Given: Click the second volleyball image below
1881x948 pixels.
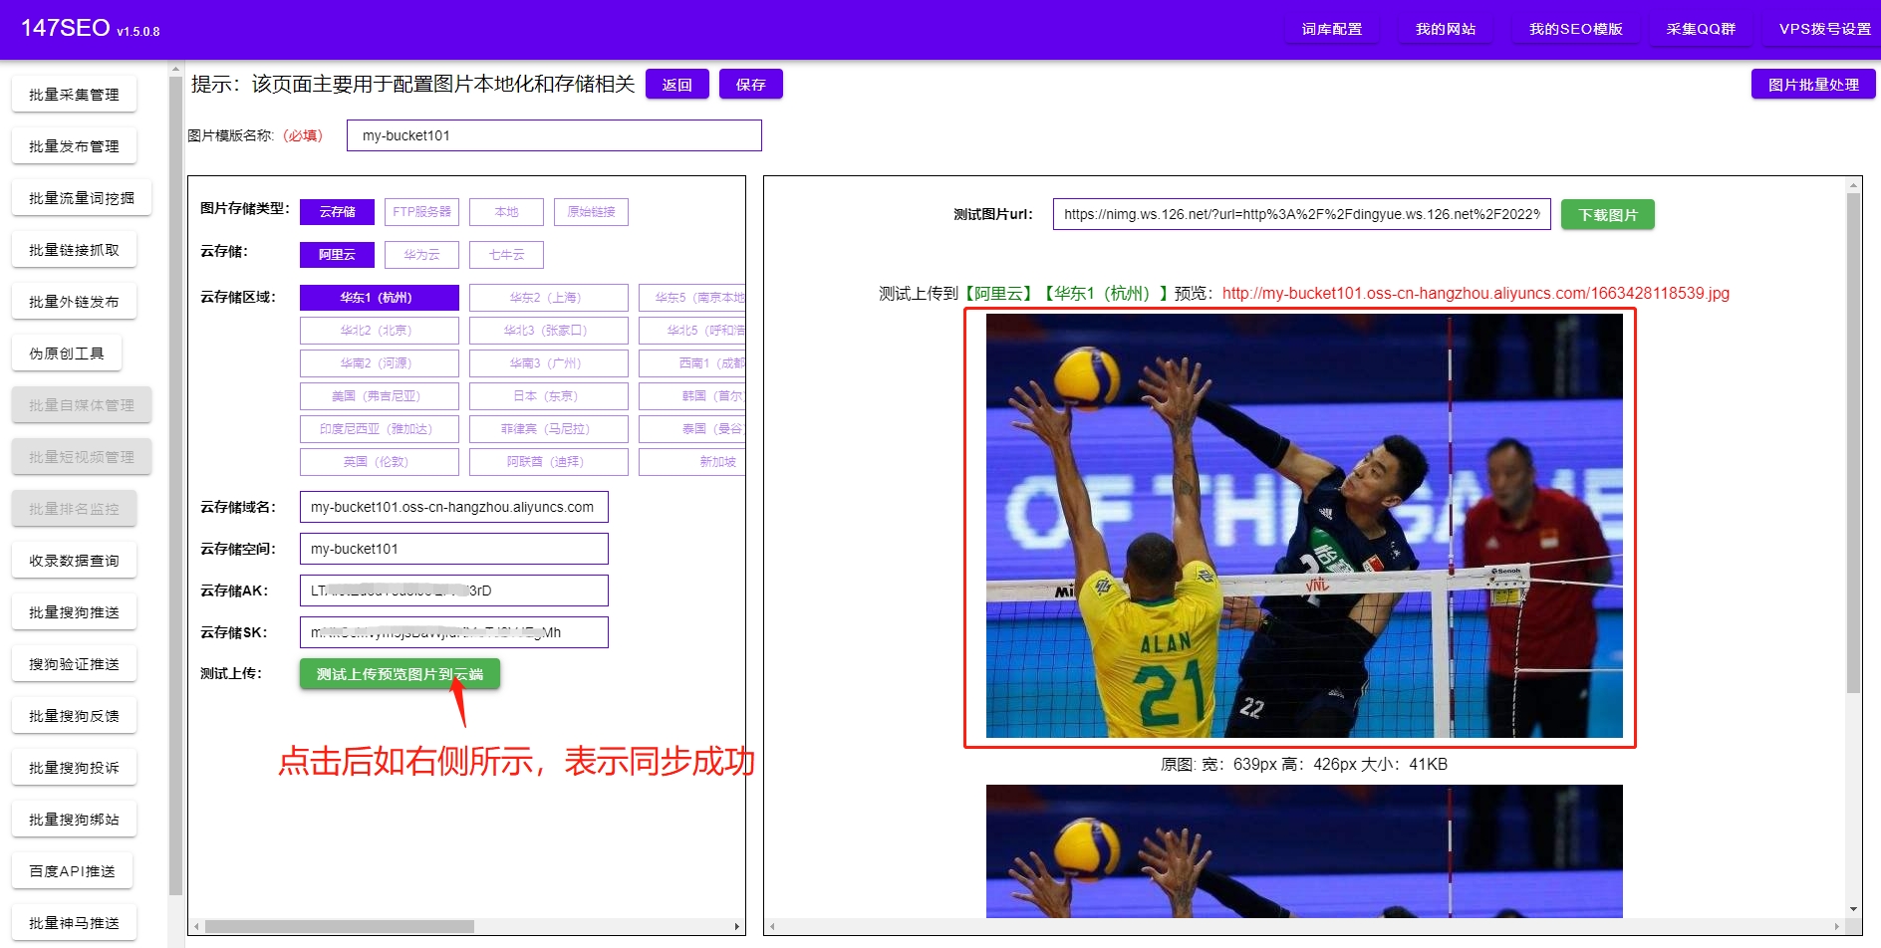Looking at the screenshot, I should point(1304,851).
